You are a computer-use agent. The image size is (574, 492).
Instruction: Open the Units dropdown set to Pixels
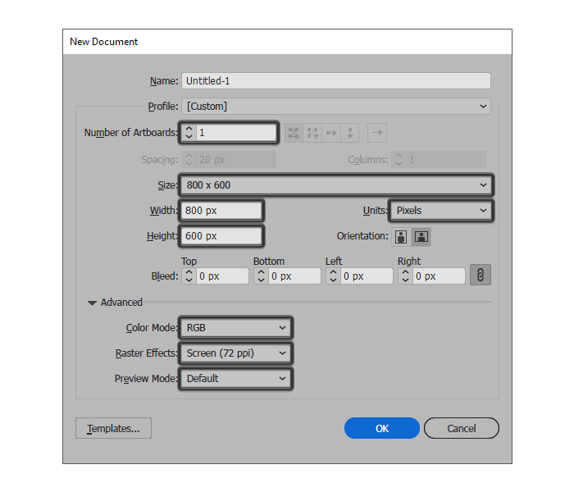coord(441,211)
